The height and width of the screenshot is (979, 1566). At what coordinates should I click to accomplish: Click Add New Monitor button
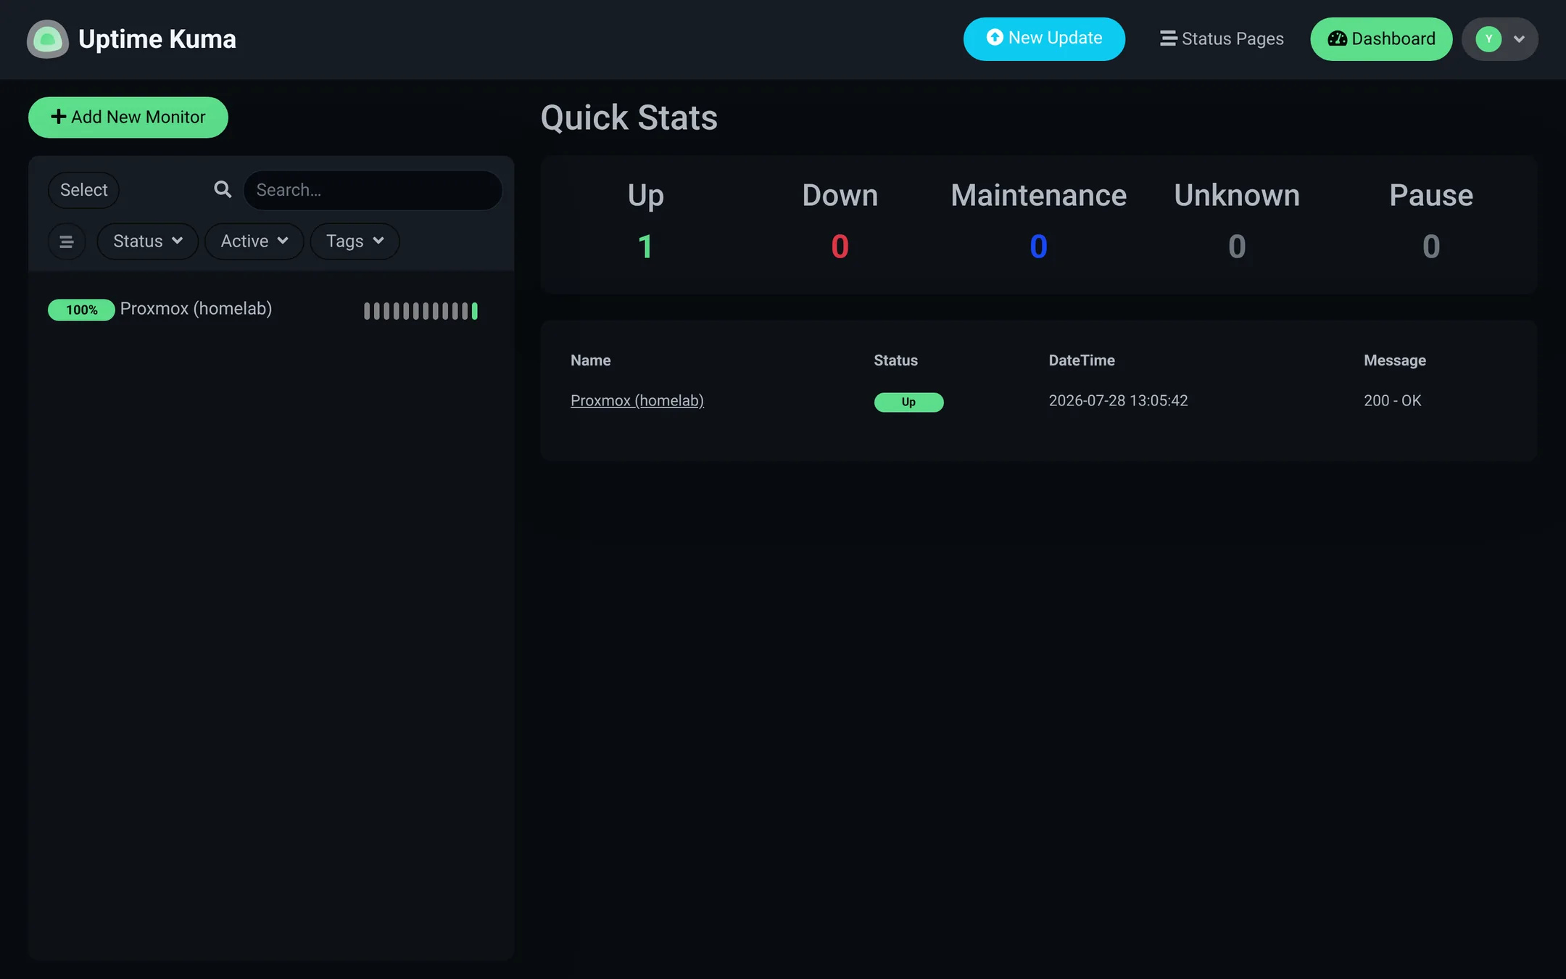tap(128, 117)
